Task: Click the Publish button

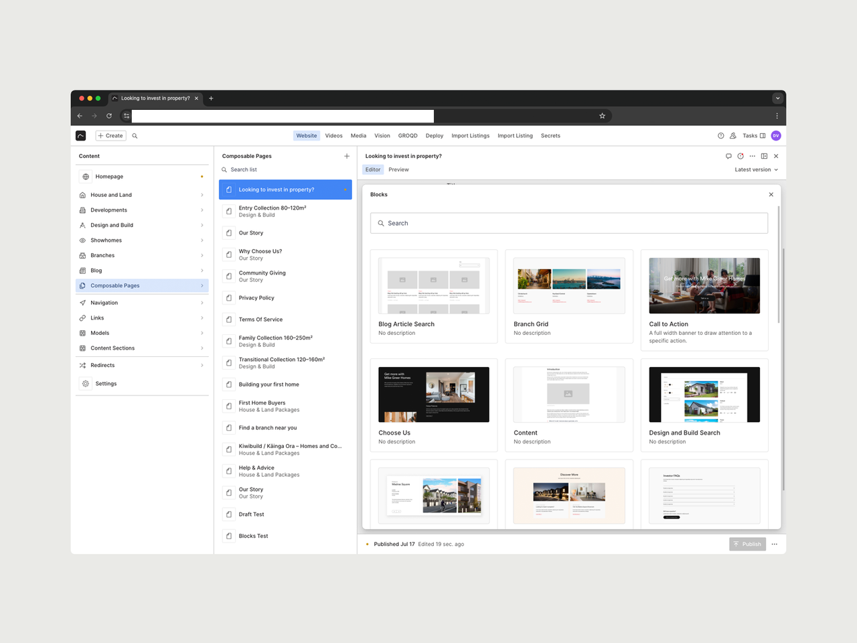Action: pos(747,544)
